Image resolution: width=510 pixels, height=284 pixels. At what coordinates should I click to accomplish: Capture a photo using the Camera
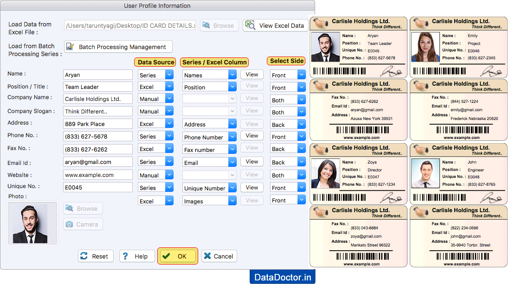(x=83, y=224)
